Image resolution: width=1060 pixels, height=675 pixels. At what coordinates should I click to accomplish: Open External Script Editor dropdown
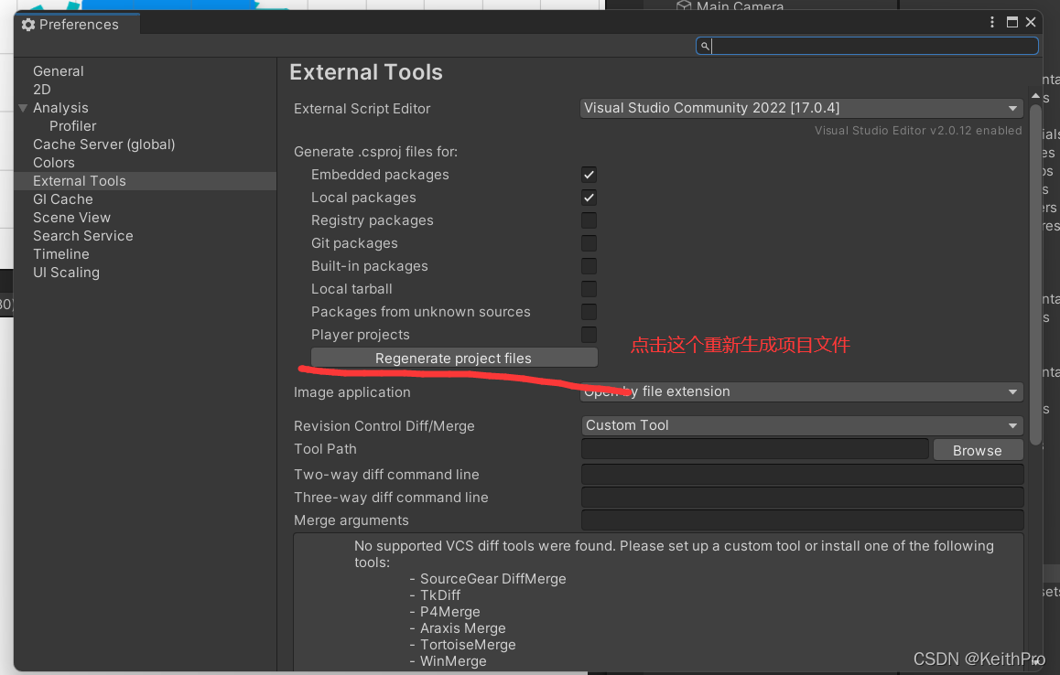(x=801, y=108)
